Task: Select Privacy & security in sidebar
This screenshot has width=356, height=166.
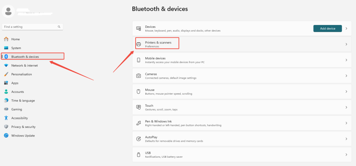Action: pos(23,127)
